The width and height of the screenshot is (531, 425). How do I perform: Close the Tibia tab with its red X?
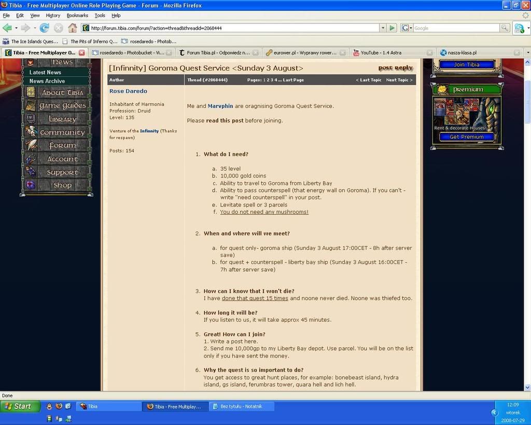81,52
